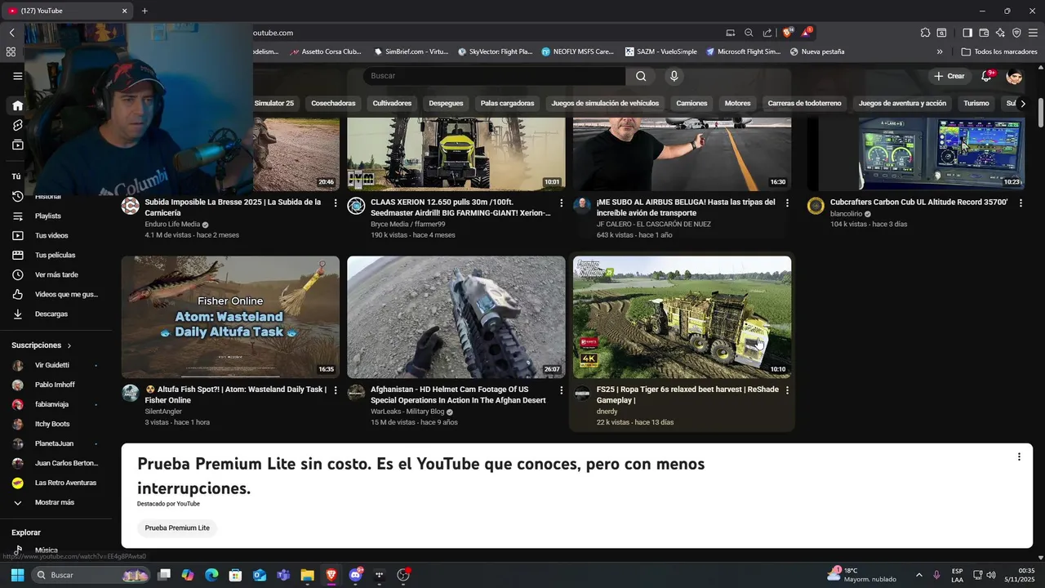1045x588 pixels.
Task: Select the Palas cargadoras filter chip
Action: (507, 104)
